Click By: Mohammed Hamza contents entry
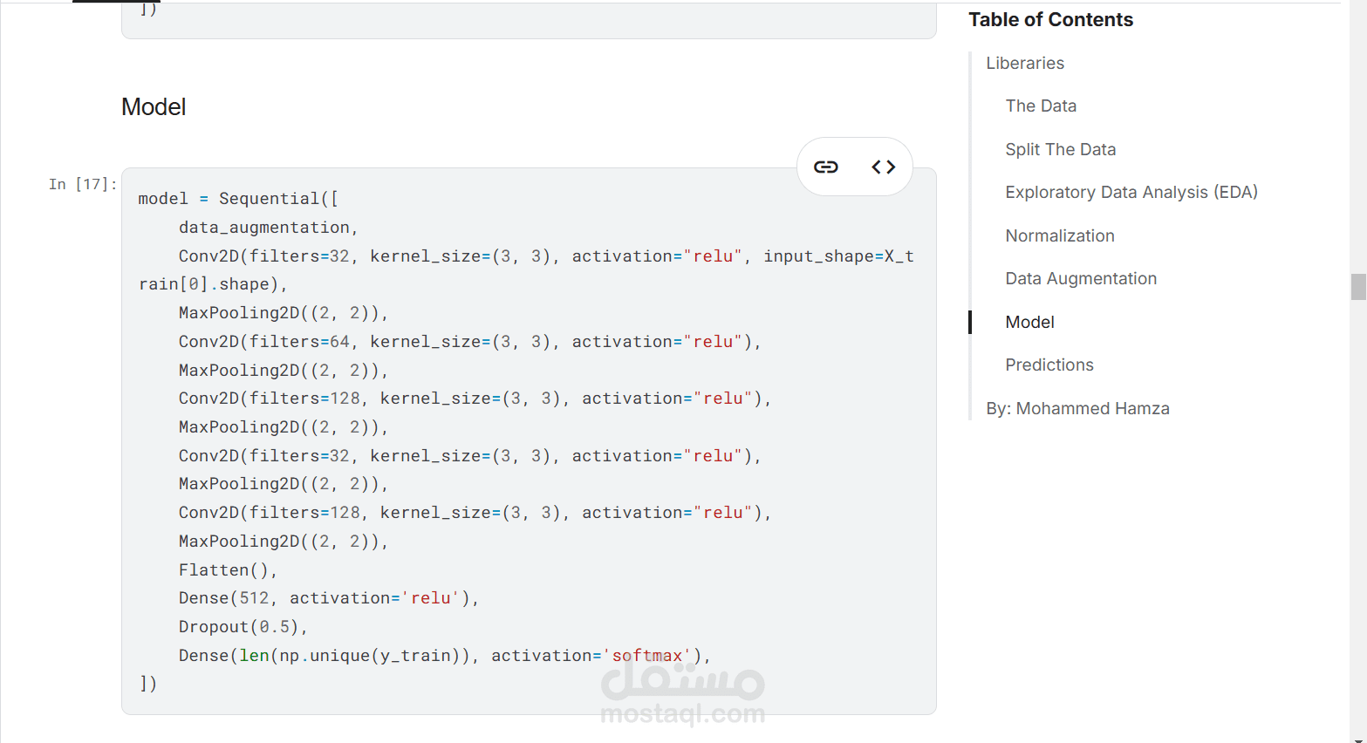Screen dimensions: 1367x743 (x=1077, y=408)
